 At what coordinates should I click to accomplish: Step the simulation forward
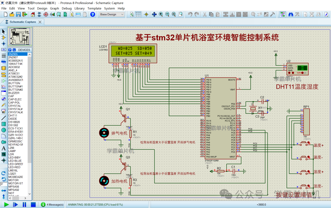click(x=15, y=205)
